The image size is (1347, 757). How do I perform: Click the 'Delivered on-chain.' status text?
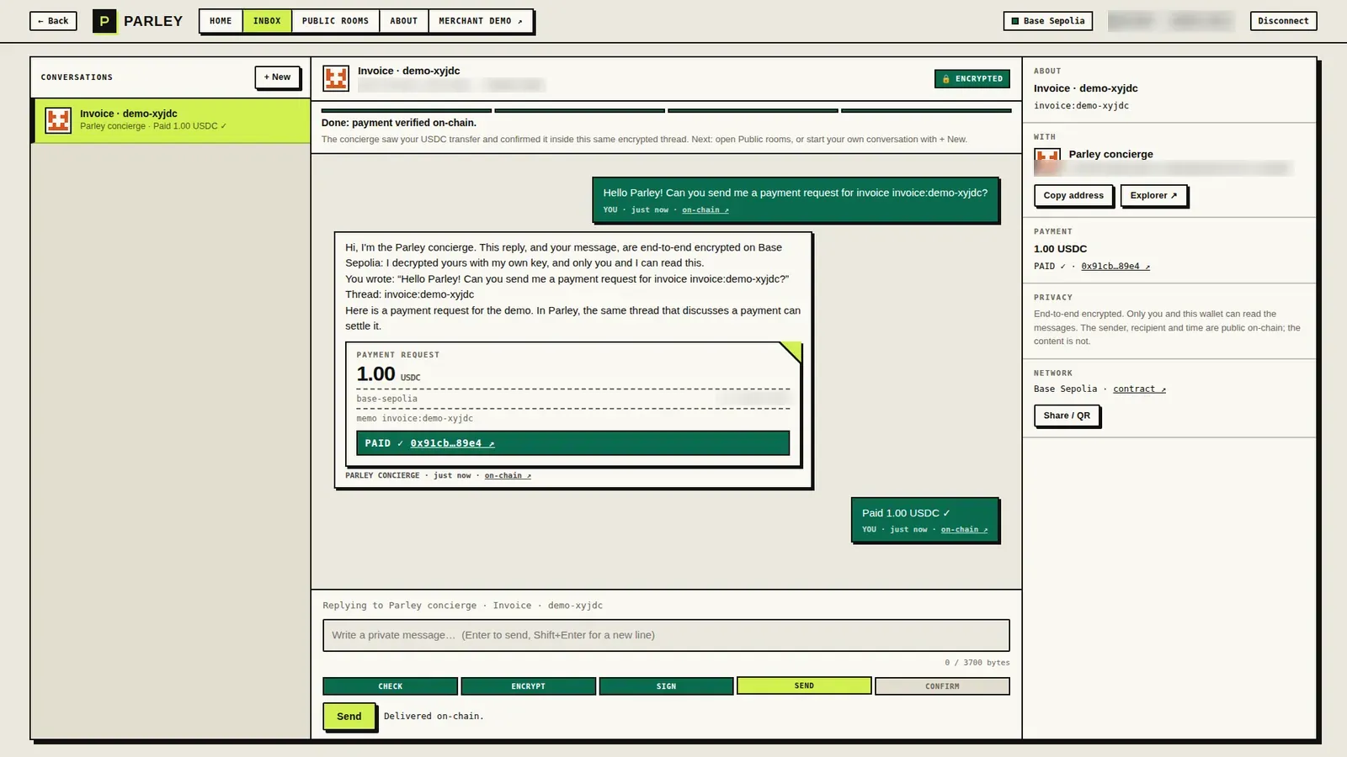[x=434, y=717]
